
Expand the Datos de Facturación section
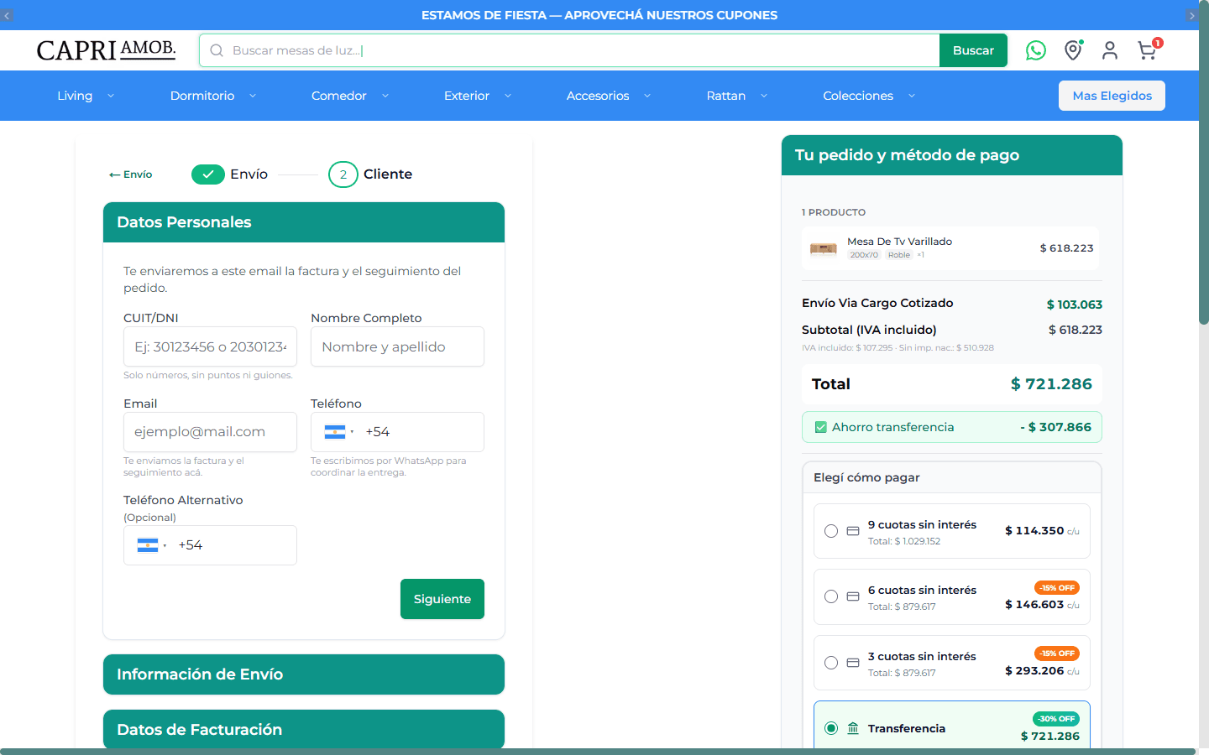pos(304,729)
